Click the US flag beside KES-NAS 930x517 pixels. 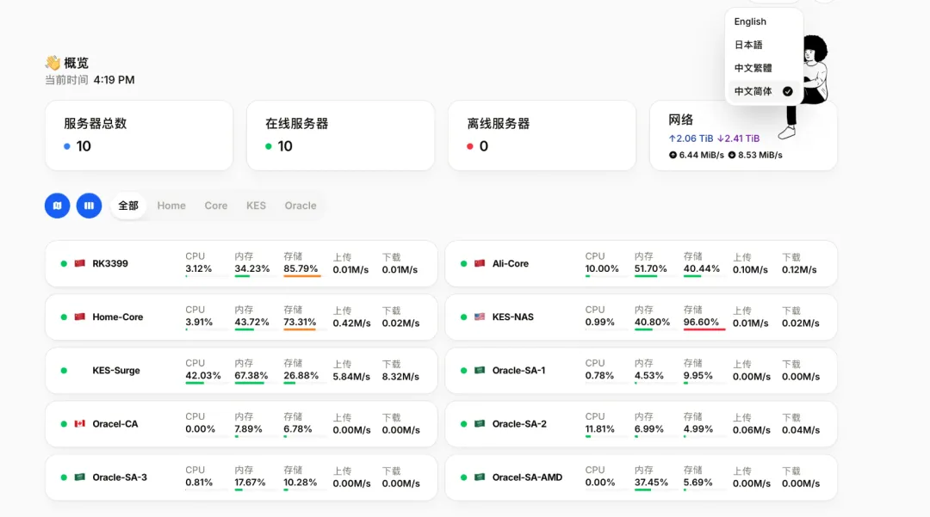pyautogui.click(x=480, y=317)
